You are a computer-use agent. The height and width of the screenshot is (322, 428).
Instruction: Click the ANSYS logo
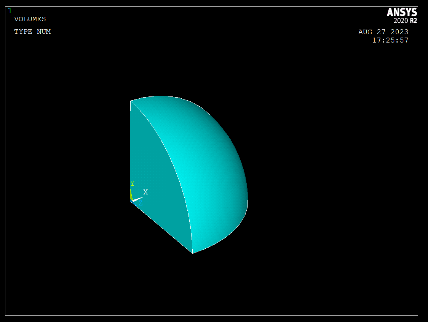point(402,12)
